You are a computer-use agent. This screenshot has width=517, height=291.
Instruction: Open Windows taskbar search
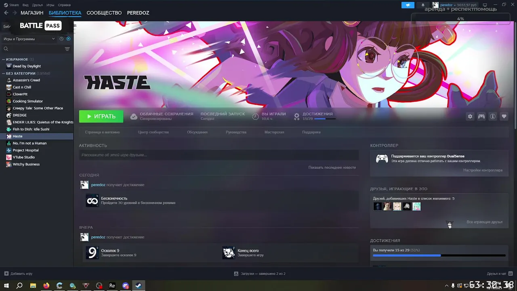[19, 286]
